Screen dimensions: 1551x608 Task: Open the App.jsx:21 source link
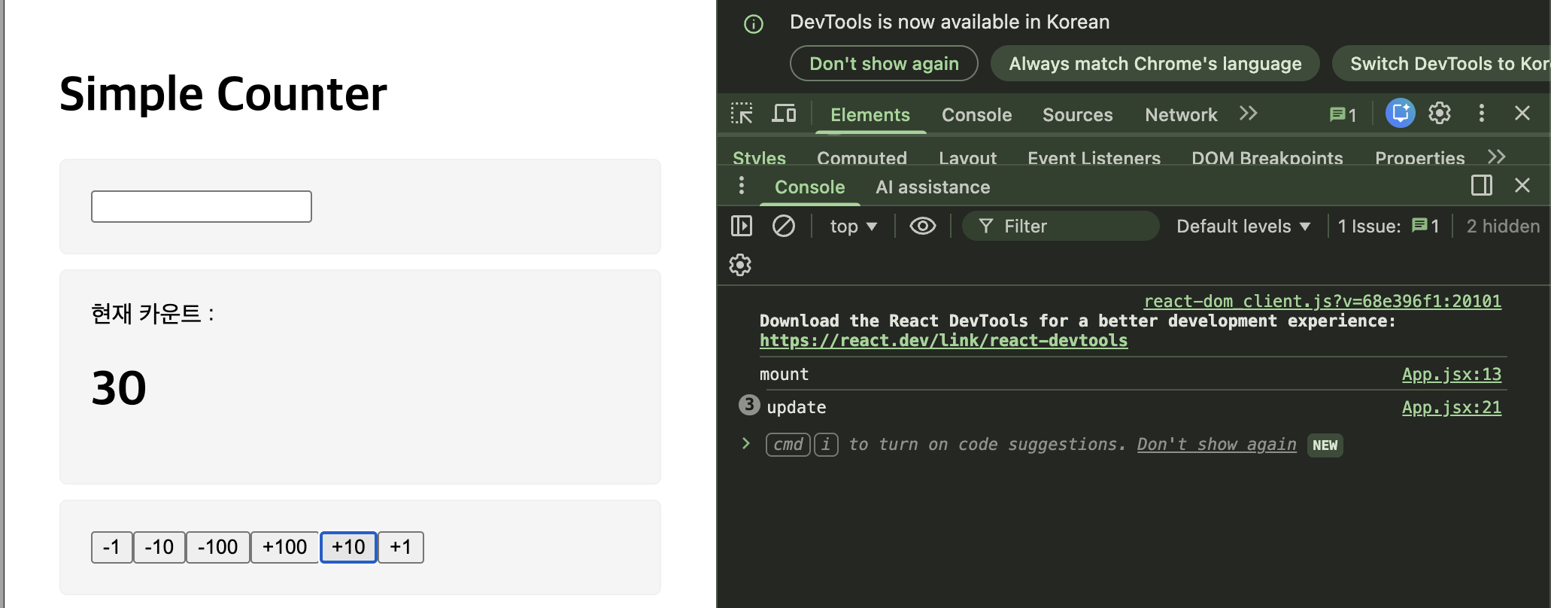pos(1451,407)
